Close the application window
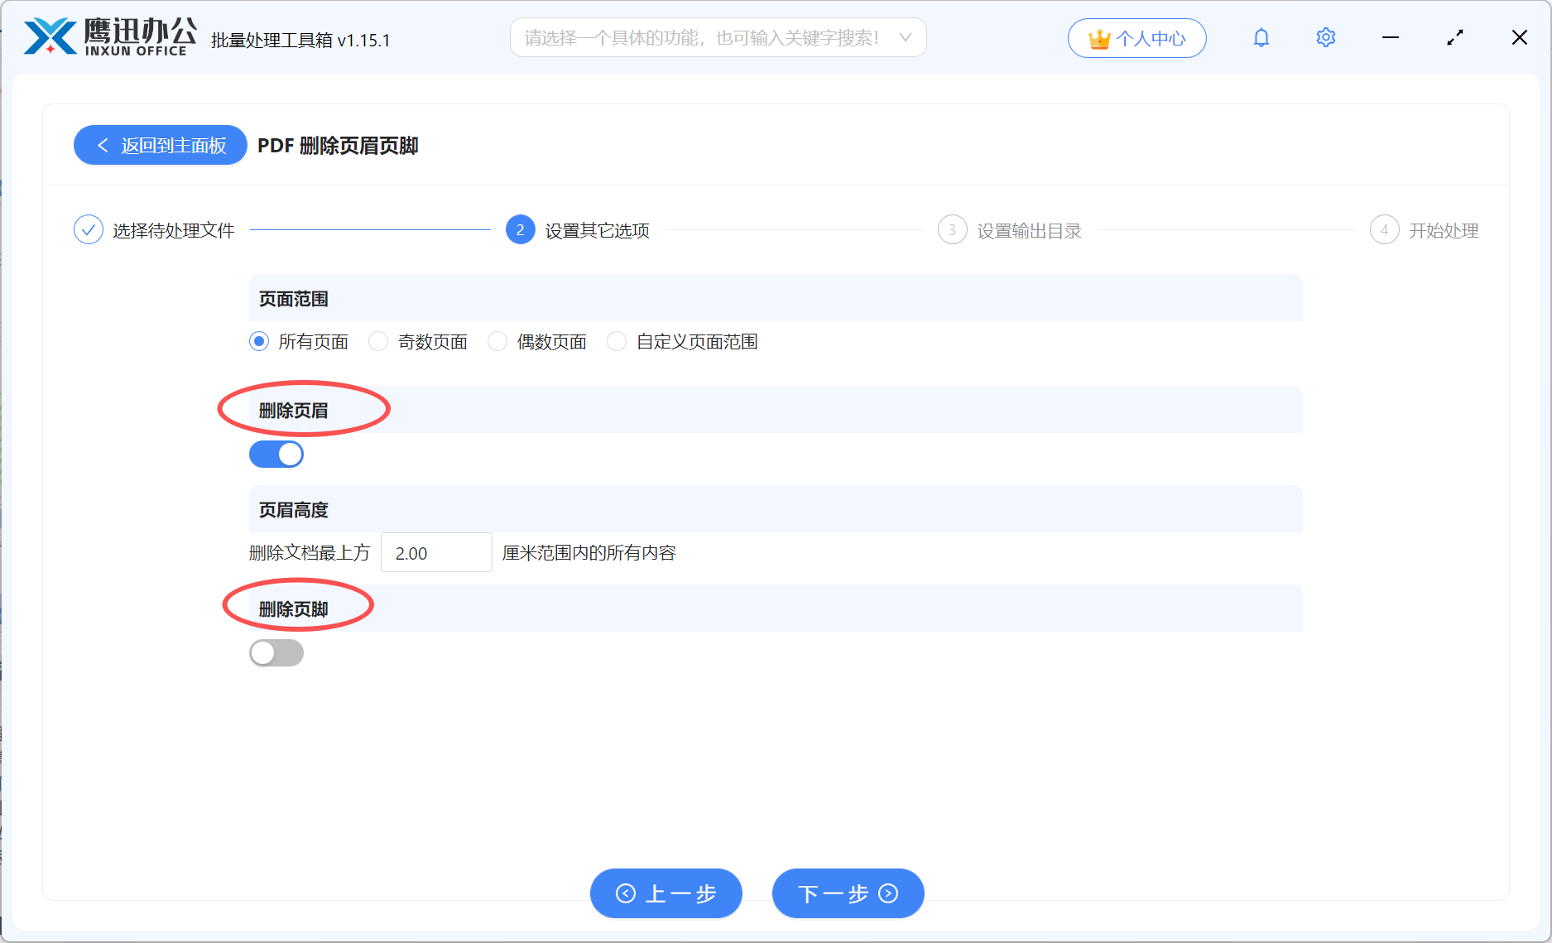Screen dimensions: 1552x943 coord(1520,38)
